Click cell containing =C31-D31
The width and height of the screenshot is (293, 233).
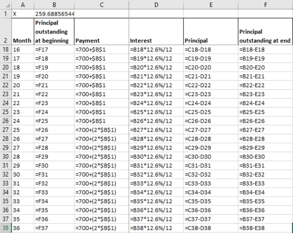point(211,165)
